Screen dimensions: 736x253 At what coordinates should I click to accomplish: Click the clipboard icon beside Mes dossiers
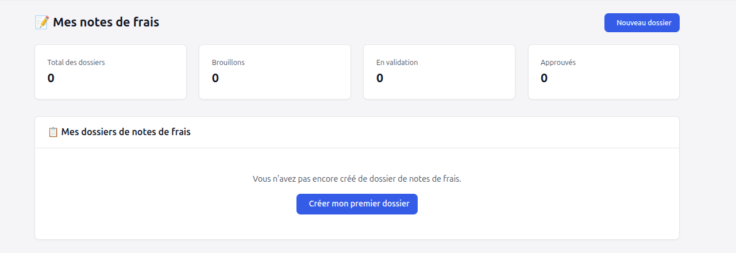(x=53, y=132)
